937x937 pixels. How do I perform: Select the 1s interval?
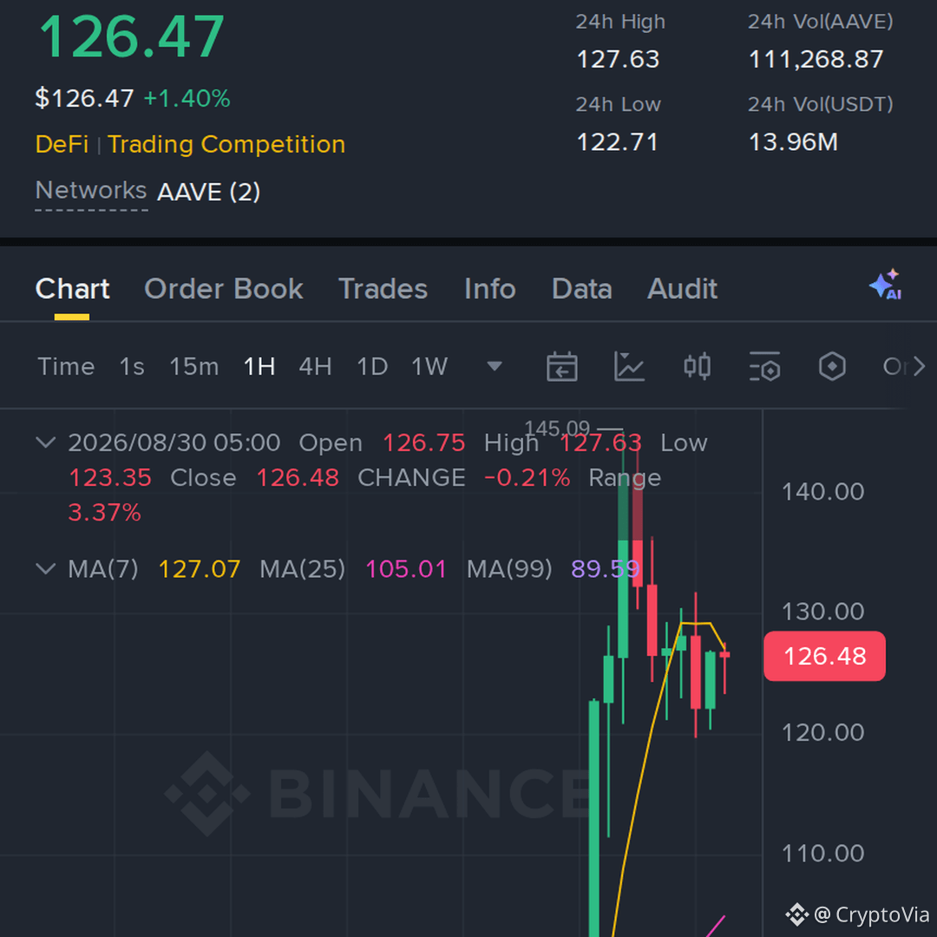pos(132,366)
